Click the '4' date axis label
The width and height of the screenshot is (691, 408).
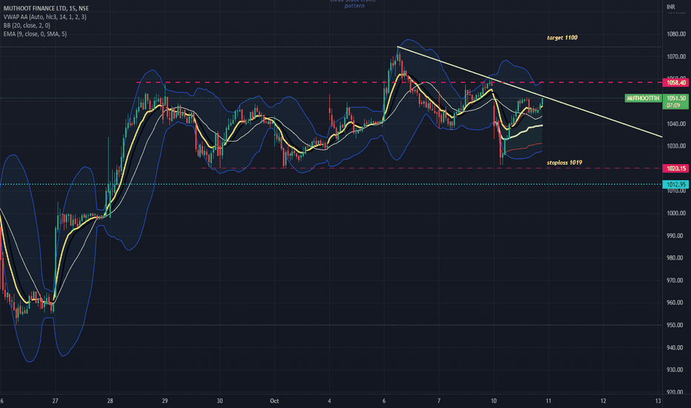[x=329, y=401]
